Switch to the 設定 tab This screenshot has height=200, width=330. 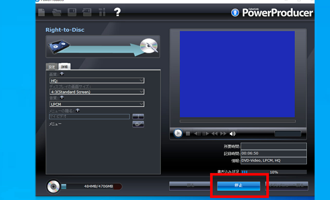pyautogui.click(x=52, y=67)
